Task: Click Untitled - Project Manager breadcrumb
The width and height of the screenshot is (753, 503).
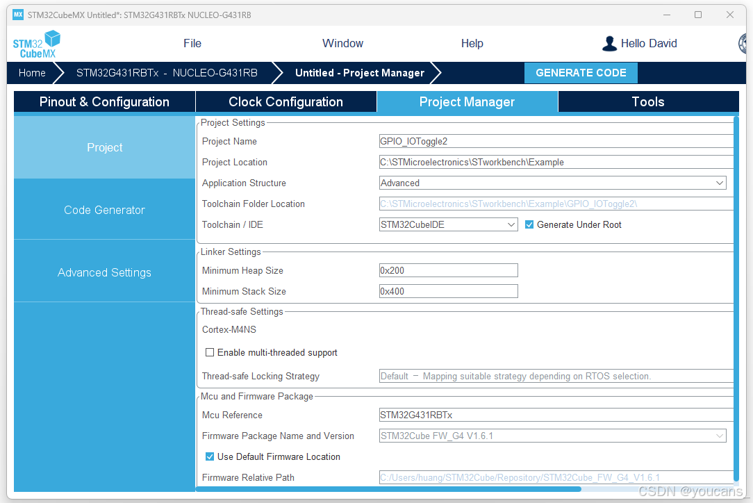Action: click(x=360, y=72)
